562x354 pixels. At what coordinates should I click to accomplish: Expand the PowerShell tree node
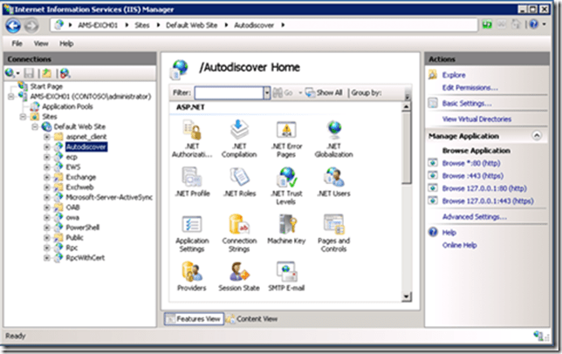(47, 227)
